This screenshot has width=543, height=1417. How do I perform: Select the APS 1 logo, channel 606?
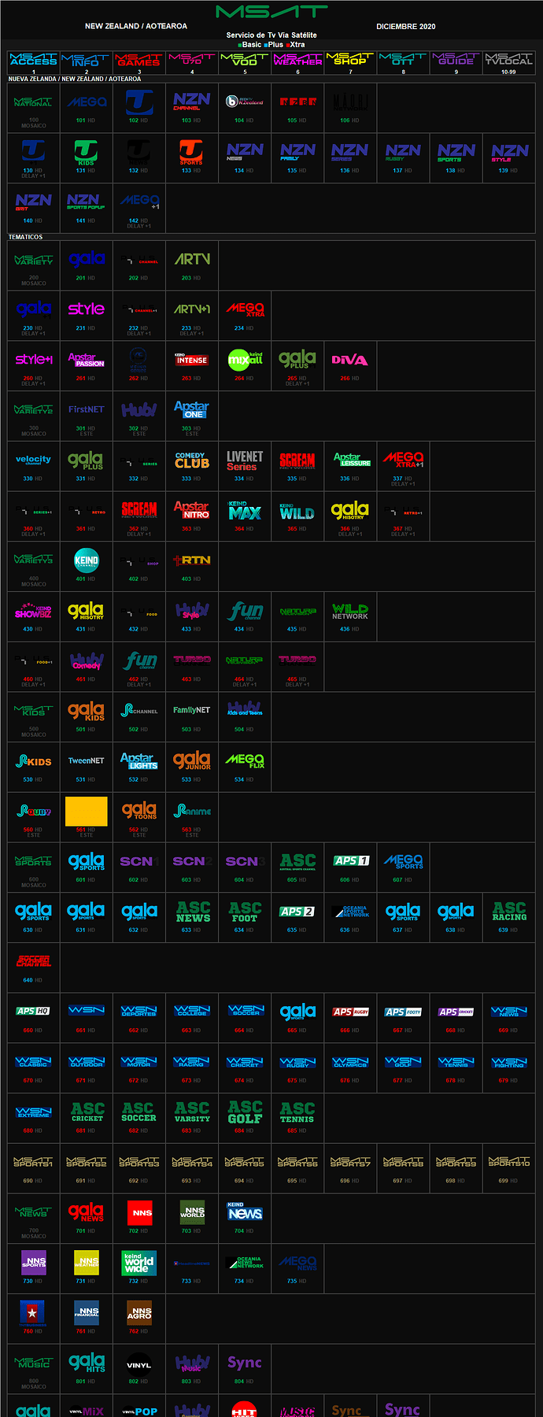pyautogui.click(x=350, y=860)
